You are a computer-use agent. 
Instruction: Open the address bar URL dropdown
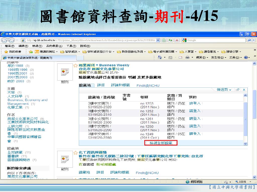(158, 40)
